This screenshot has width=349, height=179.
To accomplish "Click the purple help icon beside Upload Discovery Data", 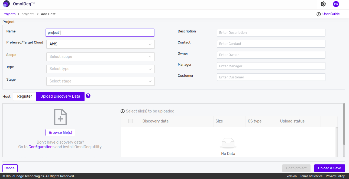I will tap(88, 96).
